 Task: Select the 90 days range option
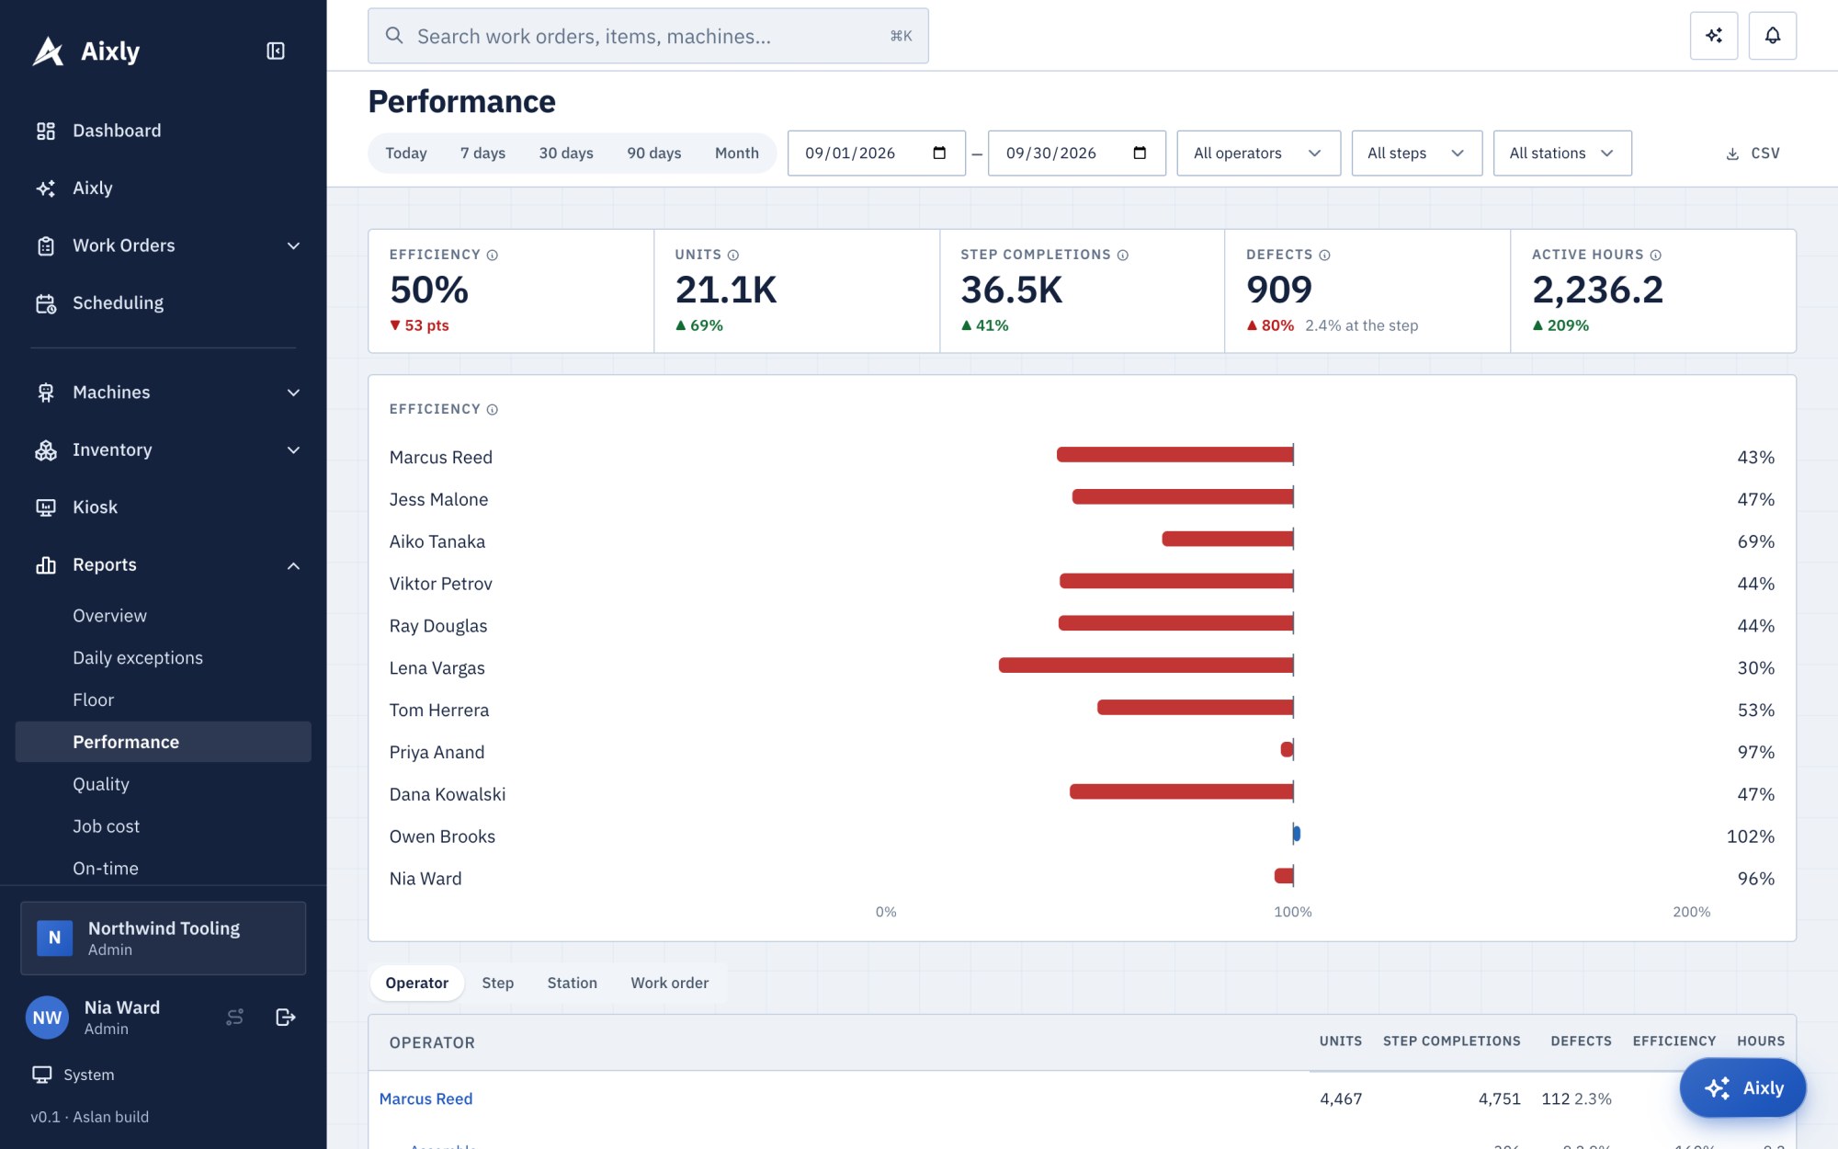click(x=654, y=153)
